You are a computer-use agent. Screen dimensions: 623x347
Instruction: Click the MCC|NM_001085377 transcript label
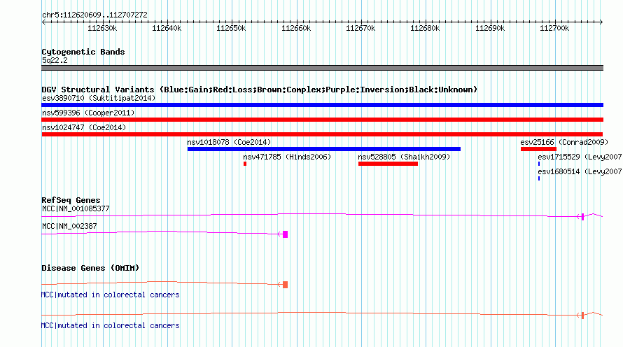click(76, 209)
